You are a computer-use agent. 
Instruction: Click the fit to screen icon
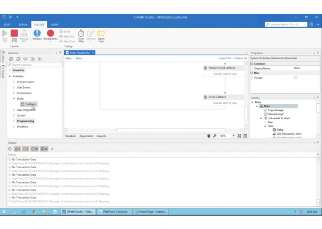click(x=239, y=136)
